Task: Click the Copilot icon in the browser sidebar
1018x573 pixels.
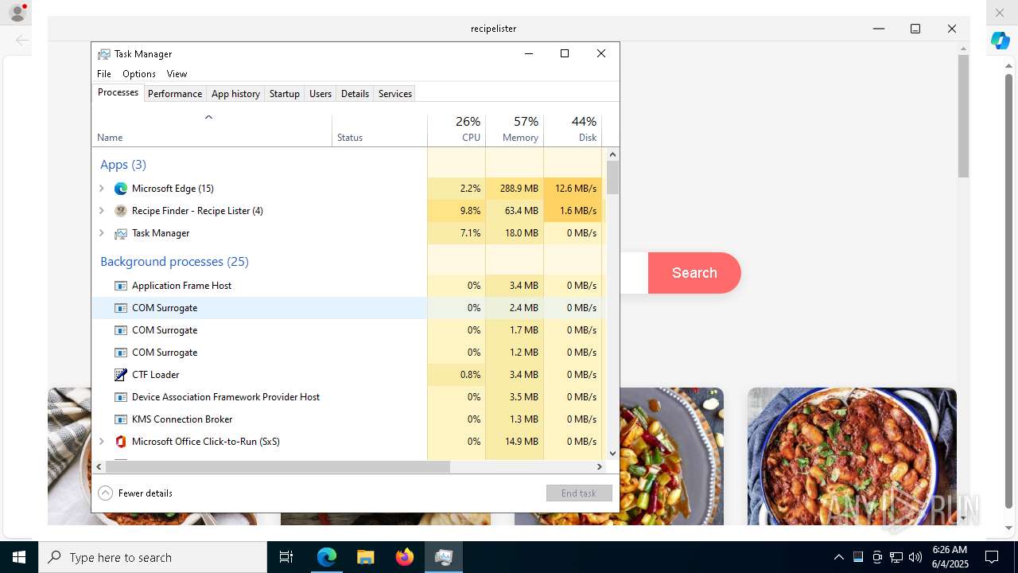Action: tap(1001, 41)
